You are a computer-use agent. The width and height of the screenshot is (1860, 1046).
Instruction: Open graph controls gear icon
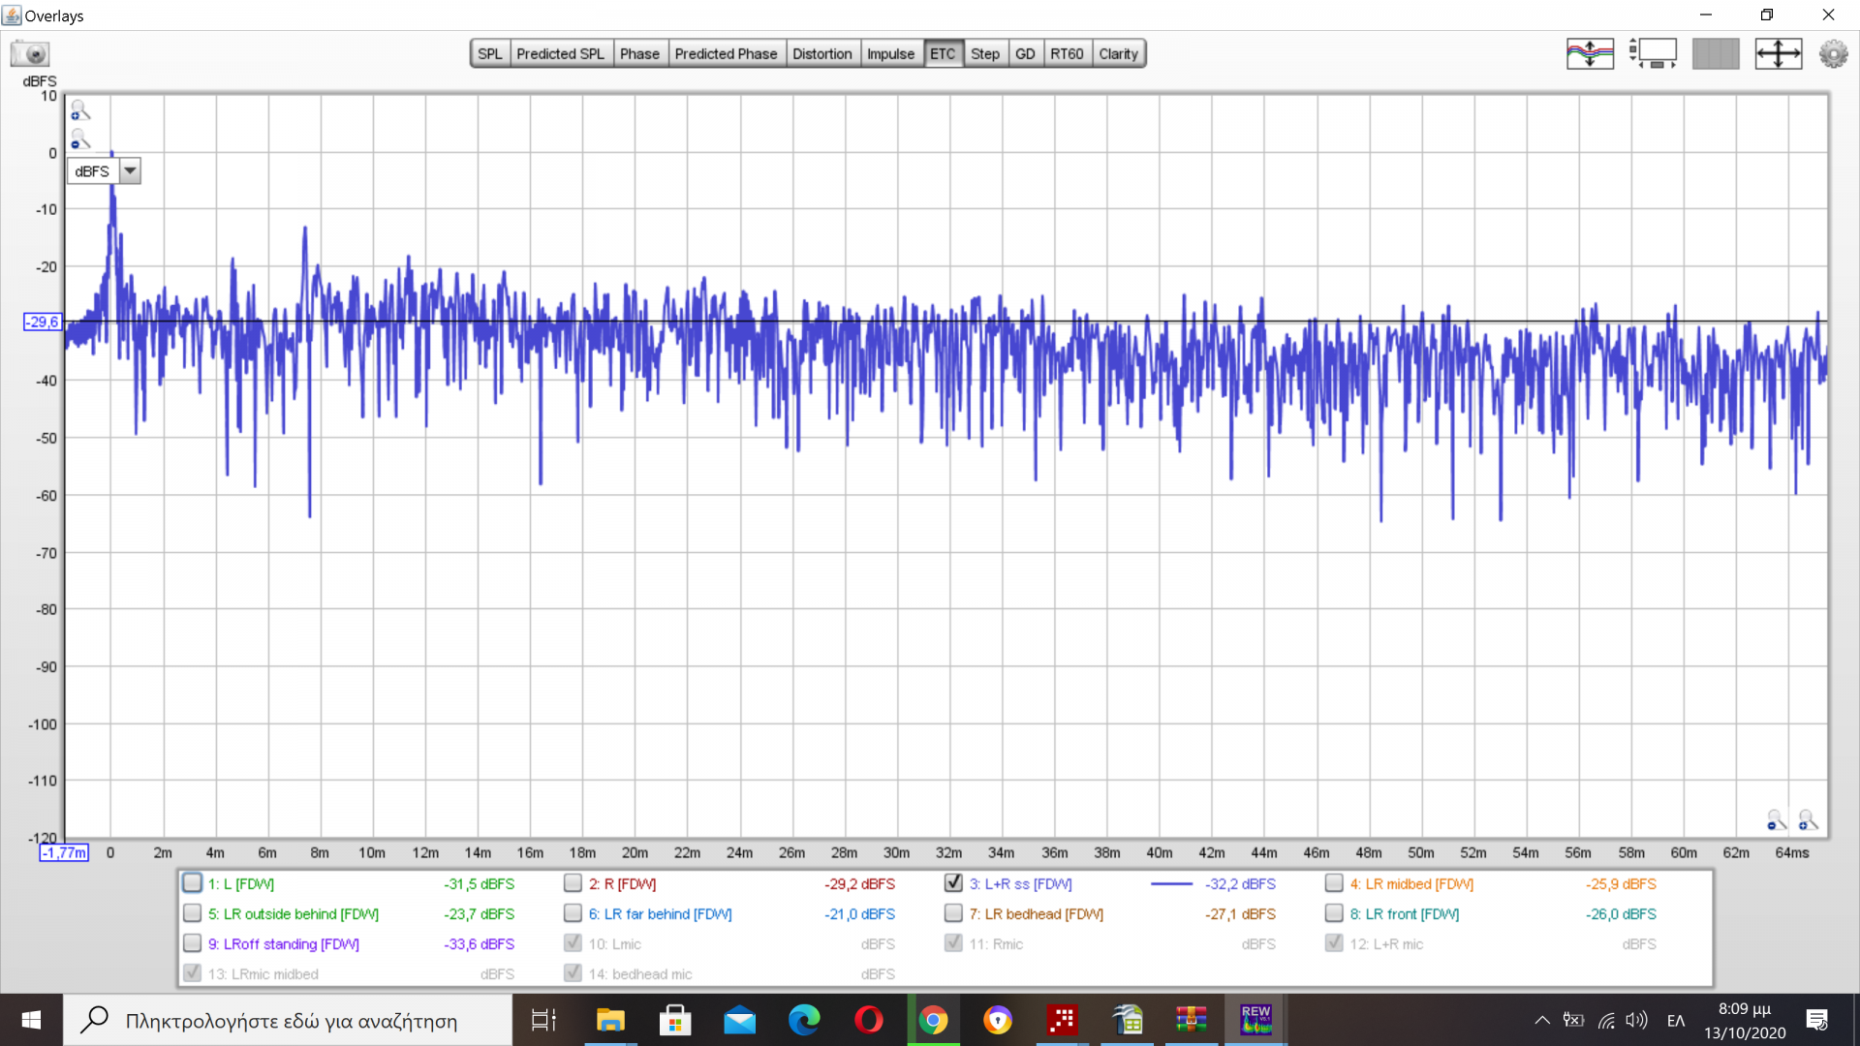(1833, 53)
